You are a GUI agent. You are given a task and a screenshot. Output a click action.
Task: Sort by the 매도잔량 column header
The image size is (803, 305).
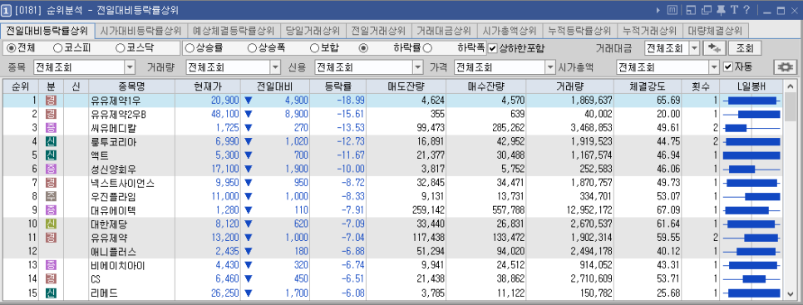point(406,86)
